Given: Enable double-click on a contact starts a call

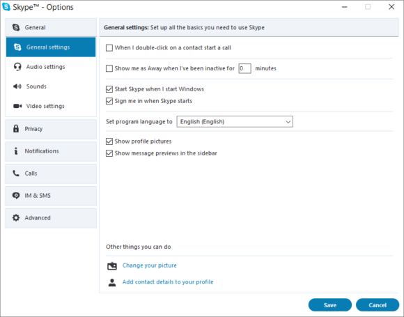Looking at the screenshot, I should click(x=109, y=48).
